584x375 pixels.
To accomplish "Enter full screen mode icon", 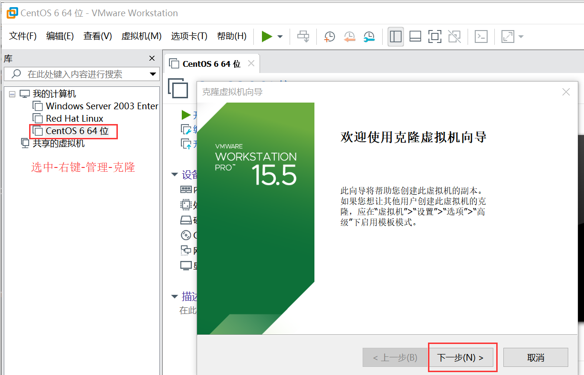I will pyautogui.click(x=434, y=37).
